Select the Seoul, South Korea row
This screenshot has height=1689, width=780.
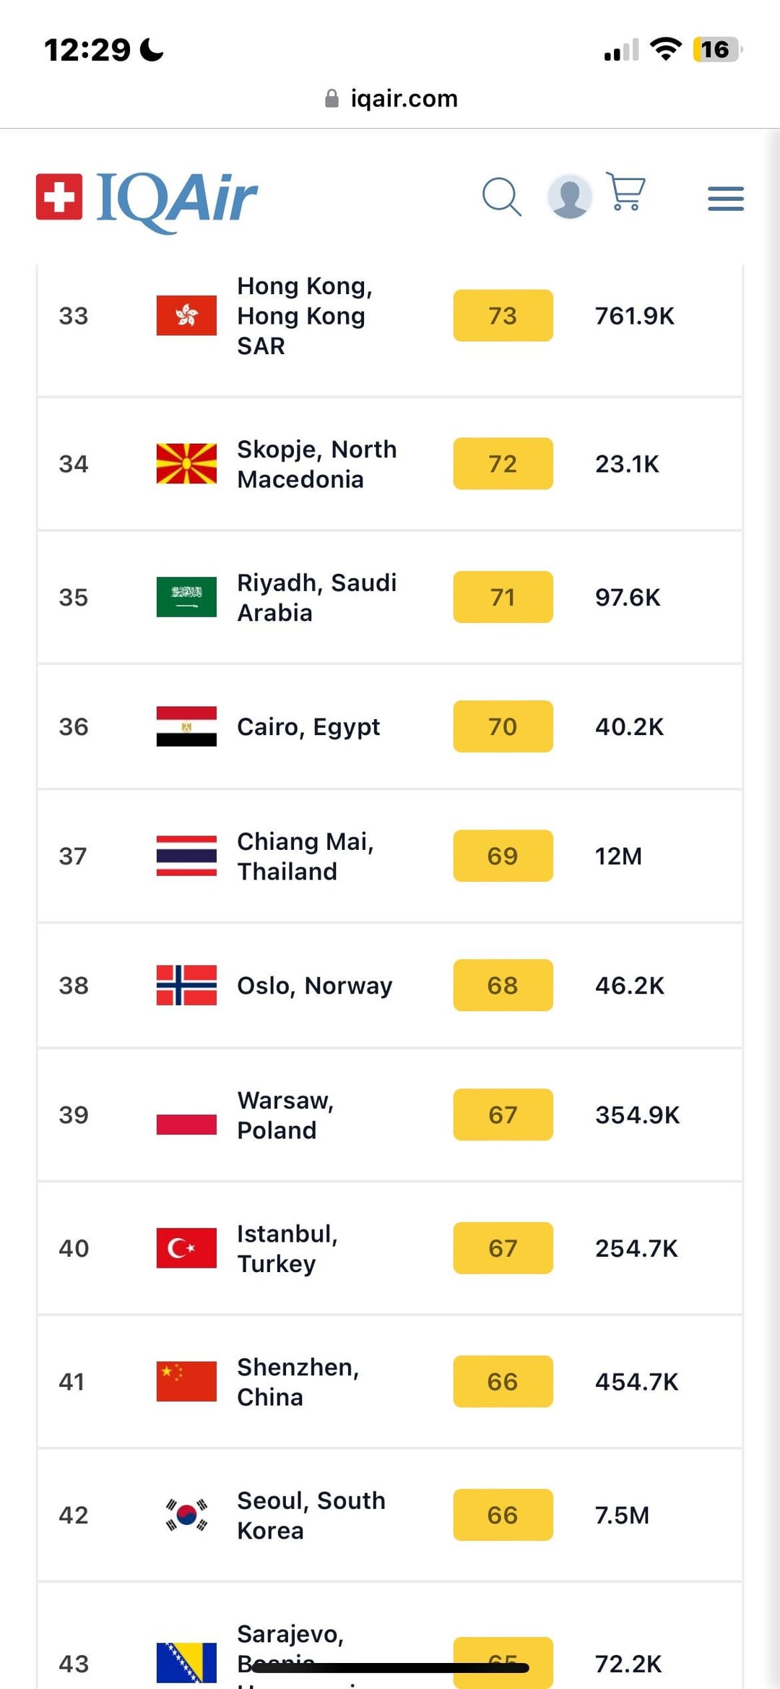point(390,1515)
